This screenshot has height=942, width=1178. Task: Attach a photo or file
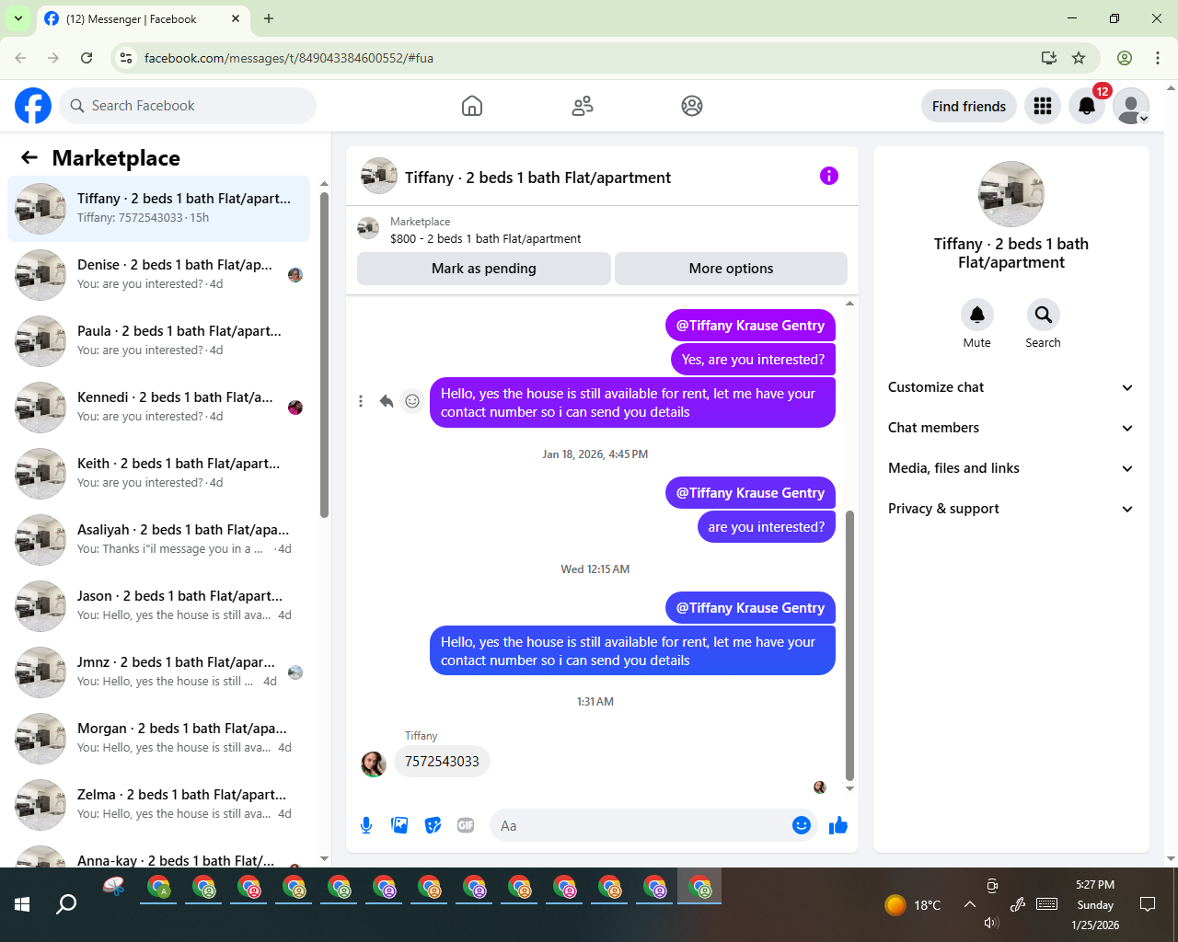pos(399,825)
